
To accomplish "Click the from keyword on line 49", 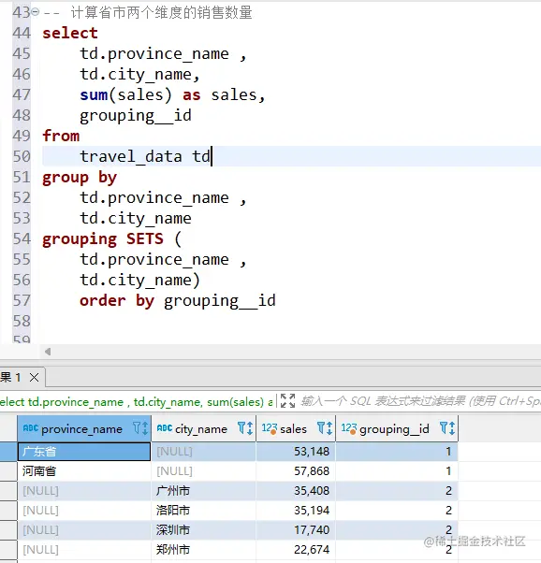I will point(61,137).
